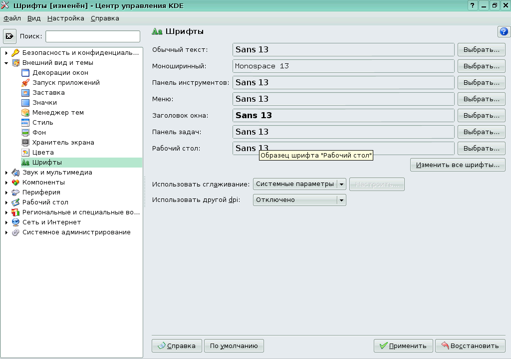This screenshot has width=511, height=359.
Task: Select the Значки settings icon
Action: tap(26, 102)
